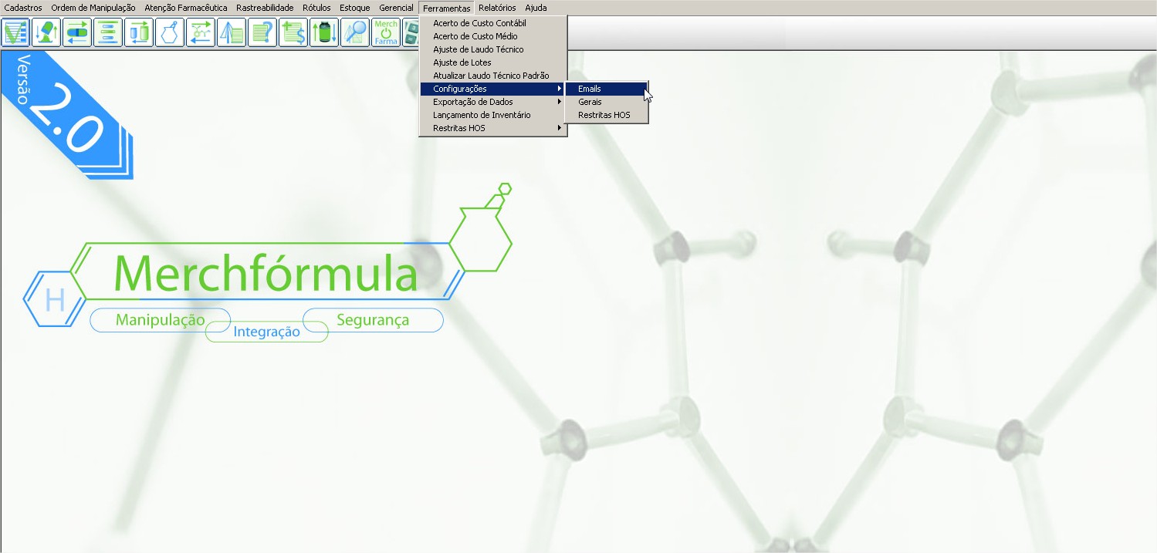1157x553 pixels.
Task: Open the Relatórios menu
Action: [x=497, y=8]
